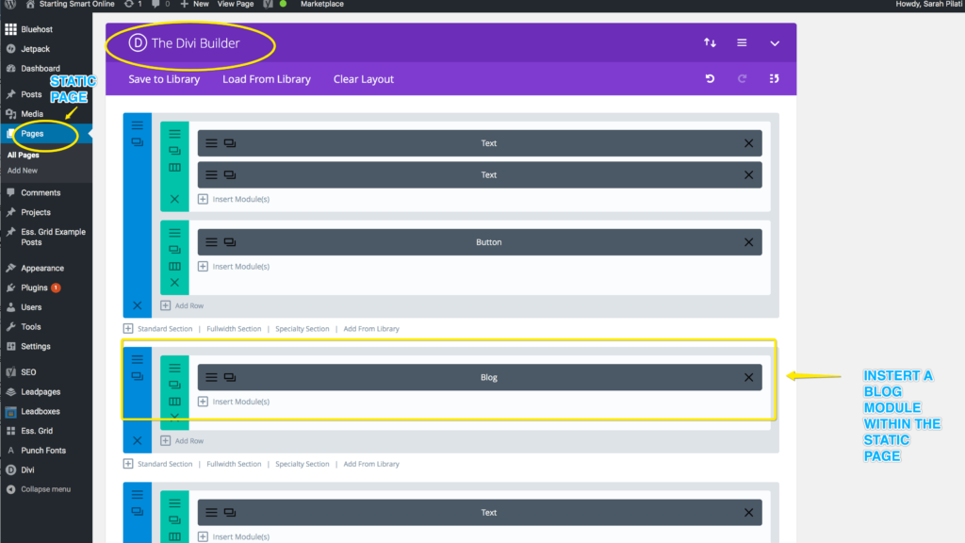Clone the first blue section
Image resolution: width=965 pixels, height=543 pixels.
click(x=138, y=142)
